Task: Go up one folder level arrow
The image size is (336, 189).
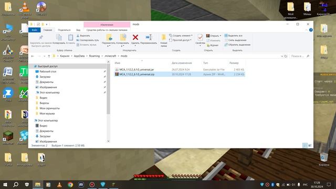Action: (49, 56)
